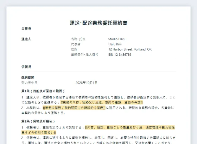Click the 住所 field label
Image resolution: width=197 pixels, height=144 pixels.
(74, 49)
